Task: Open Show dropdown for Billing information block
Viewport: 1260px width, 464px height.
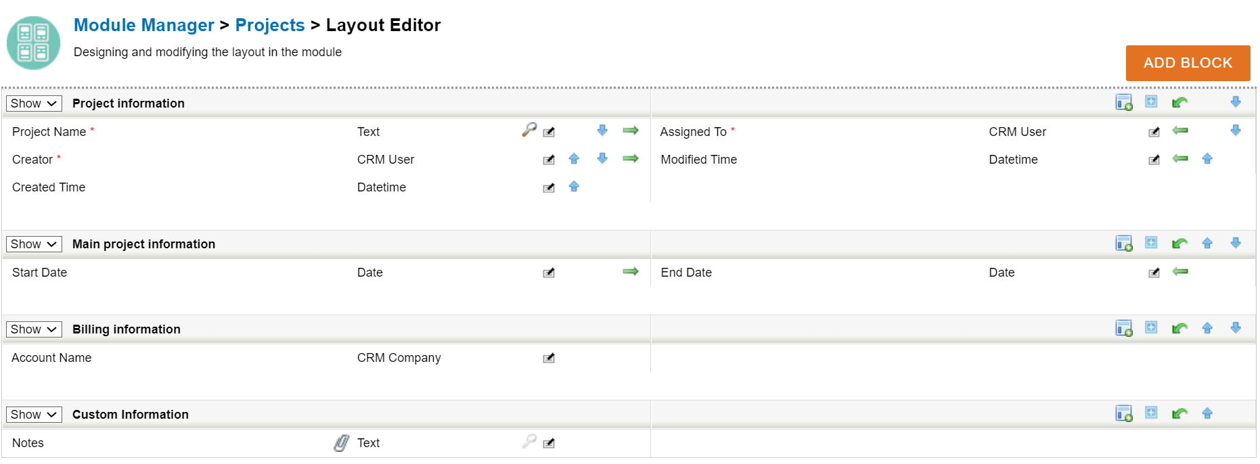Action: click(34, 329)
